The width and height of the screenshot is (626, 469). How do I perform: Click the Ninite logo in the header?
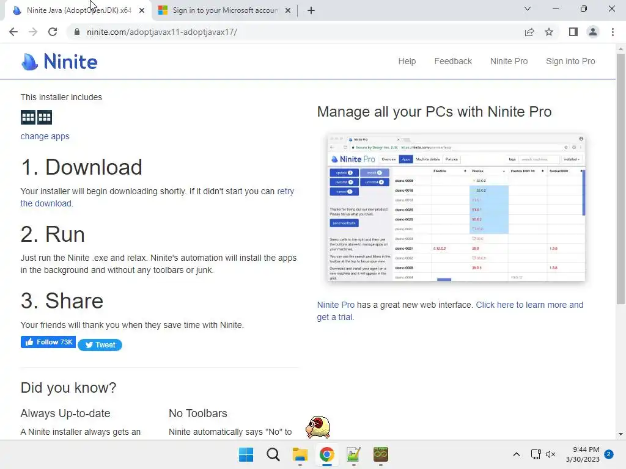pos(59,62)
